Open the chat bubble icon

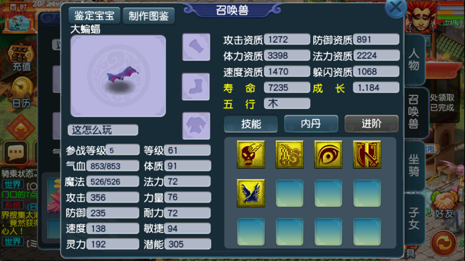point(15,152)
